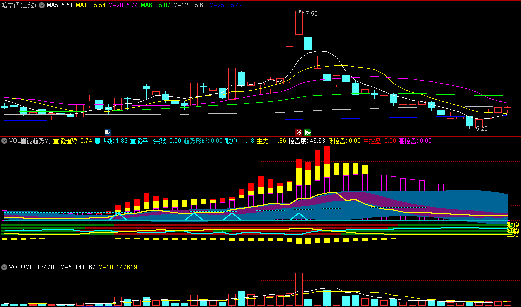
Task: Click the 7.50 high price annotation
Action: (x=311, y=14)
